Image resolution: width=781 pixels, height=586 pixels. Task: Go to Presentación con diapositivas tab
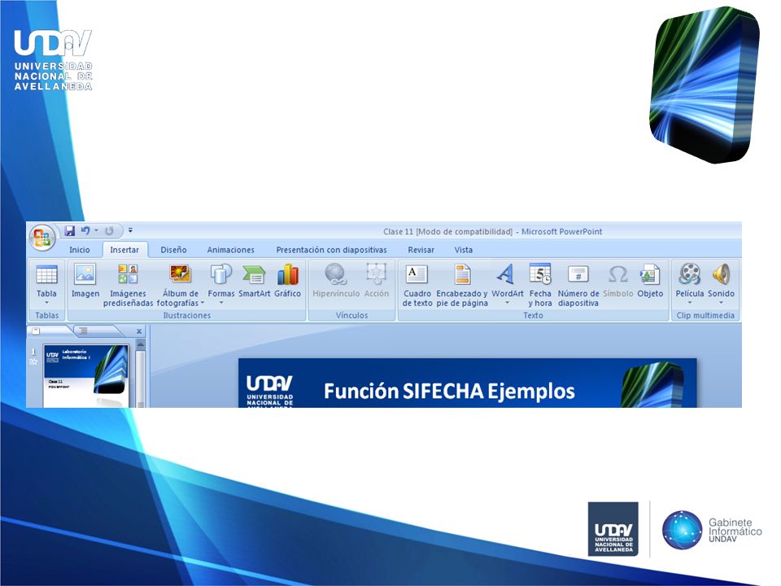[331, 250]
